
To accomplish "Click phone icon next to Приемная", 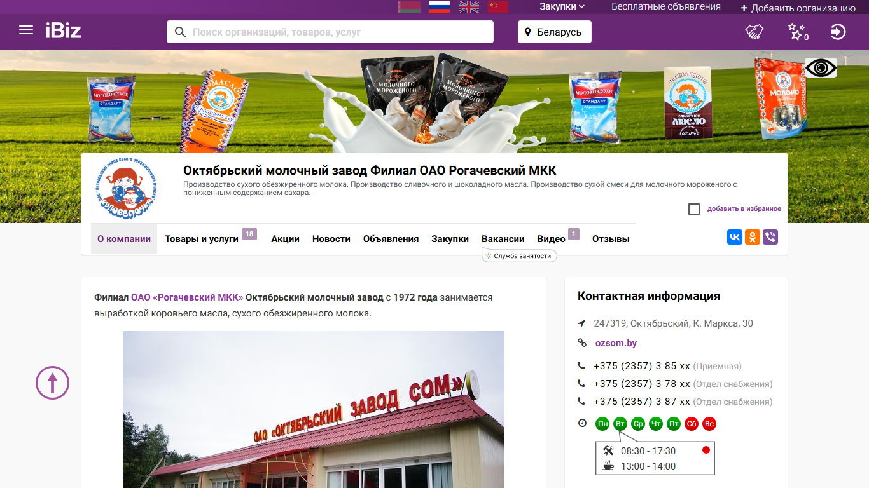I will point(581,366).
